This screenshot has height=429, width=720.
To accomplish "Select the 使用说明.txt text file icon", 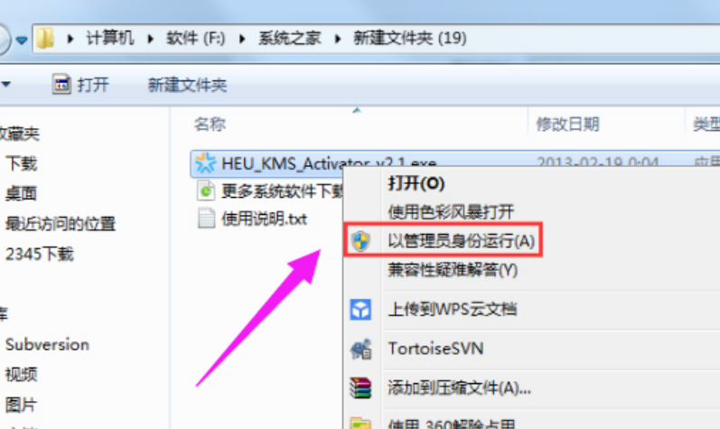I will [x=206, y=218].
